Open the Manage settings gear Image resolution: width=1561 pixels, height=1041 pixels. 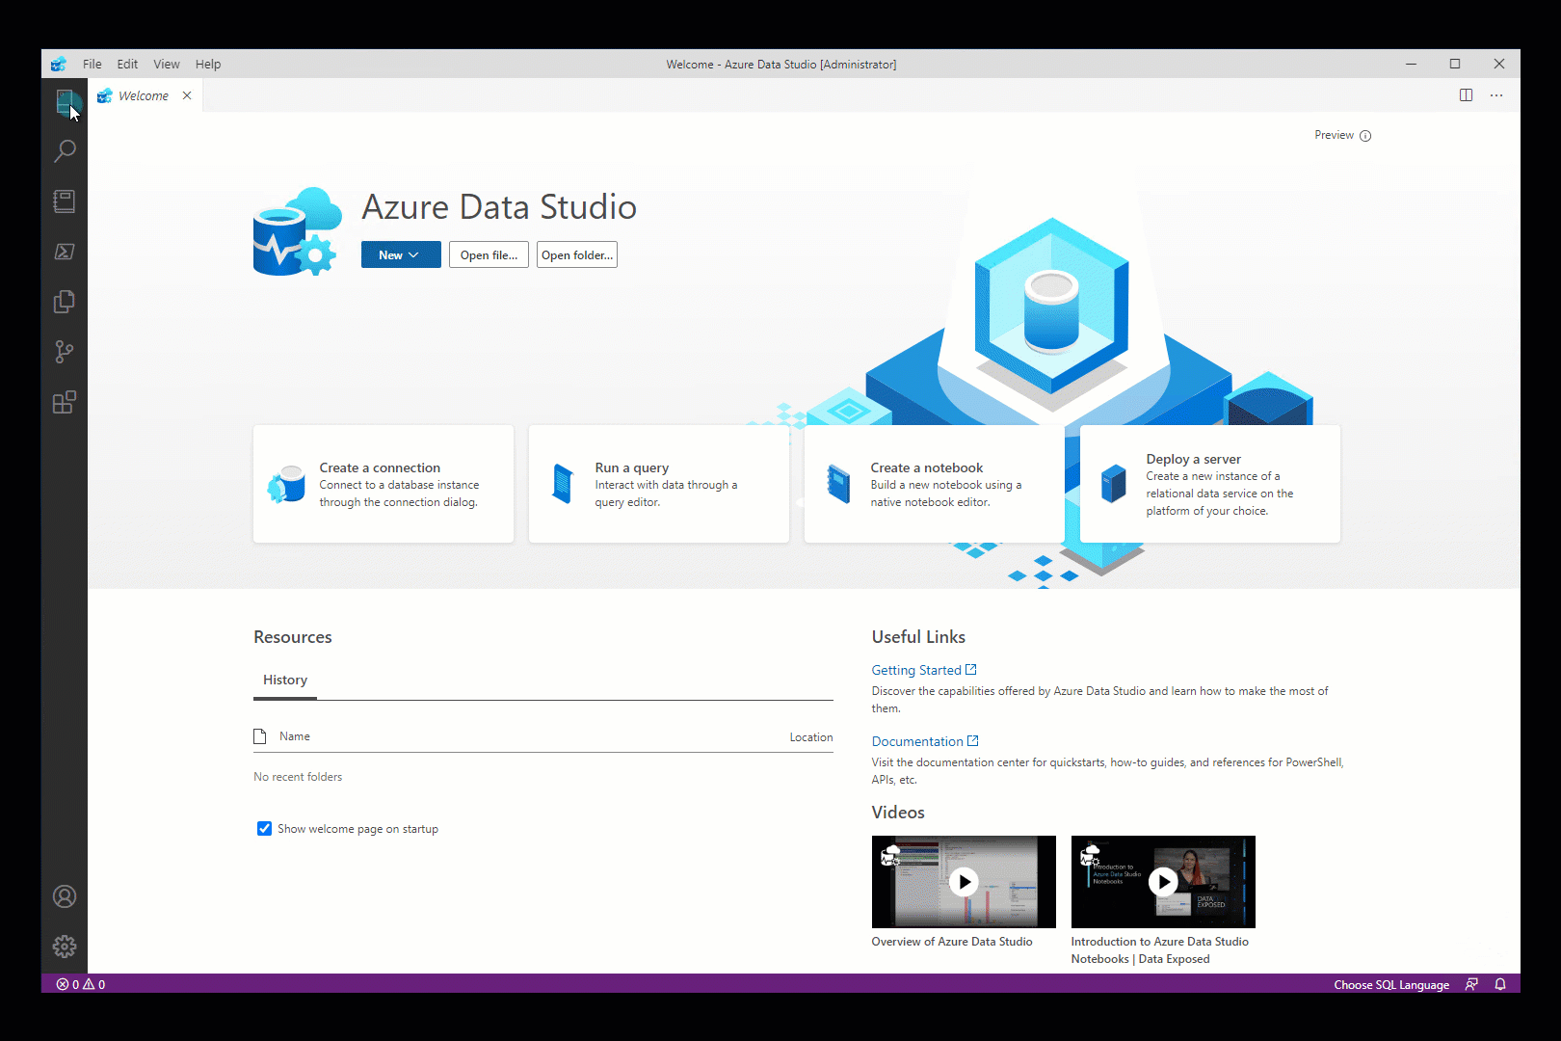(65, 947)
